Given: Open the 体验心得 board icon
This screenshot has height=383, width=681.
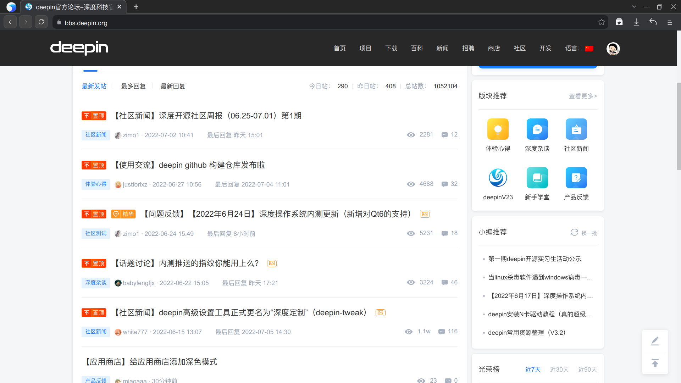Looking at the screenshot, I should click(x=498, y=129).
